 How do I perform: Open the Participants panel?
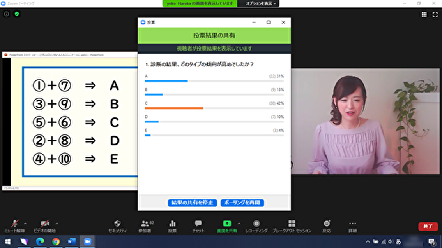tap(145, 224)
